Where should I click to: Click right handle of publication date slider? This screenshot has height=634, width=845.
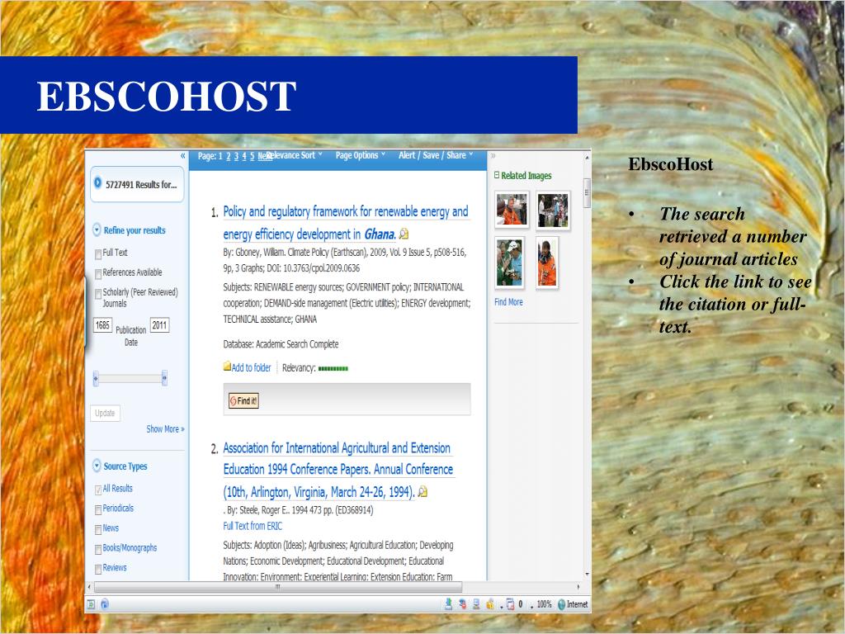click(164, 378)
